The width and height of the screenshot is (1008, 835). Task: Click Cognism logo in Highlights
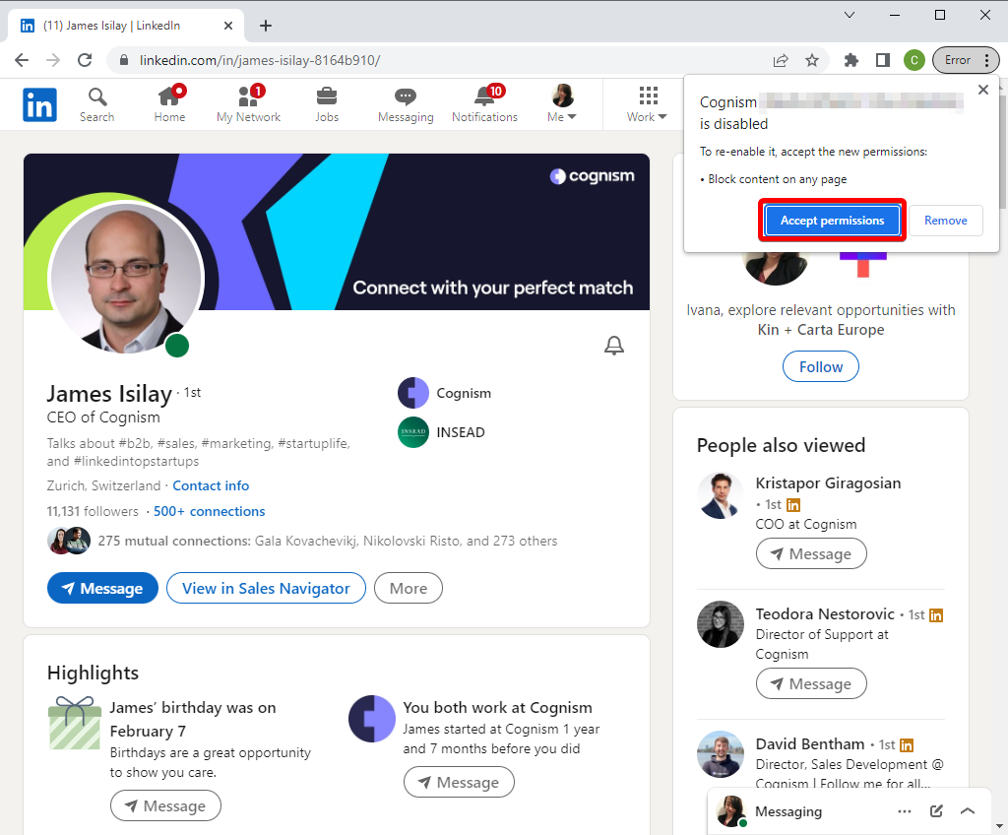point(371,719)
